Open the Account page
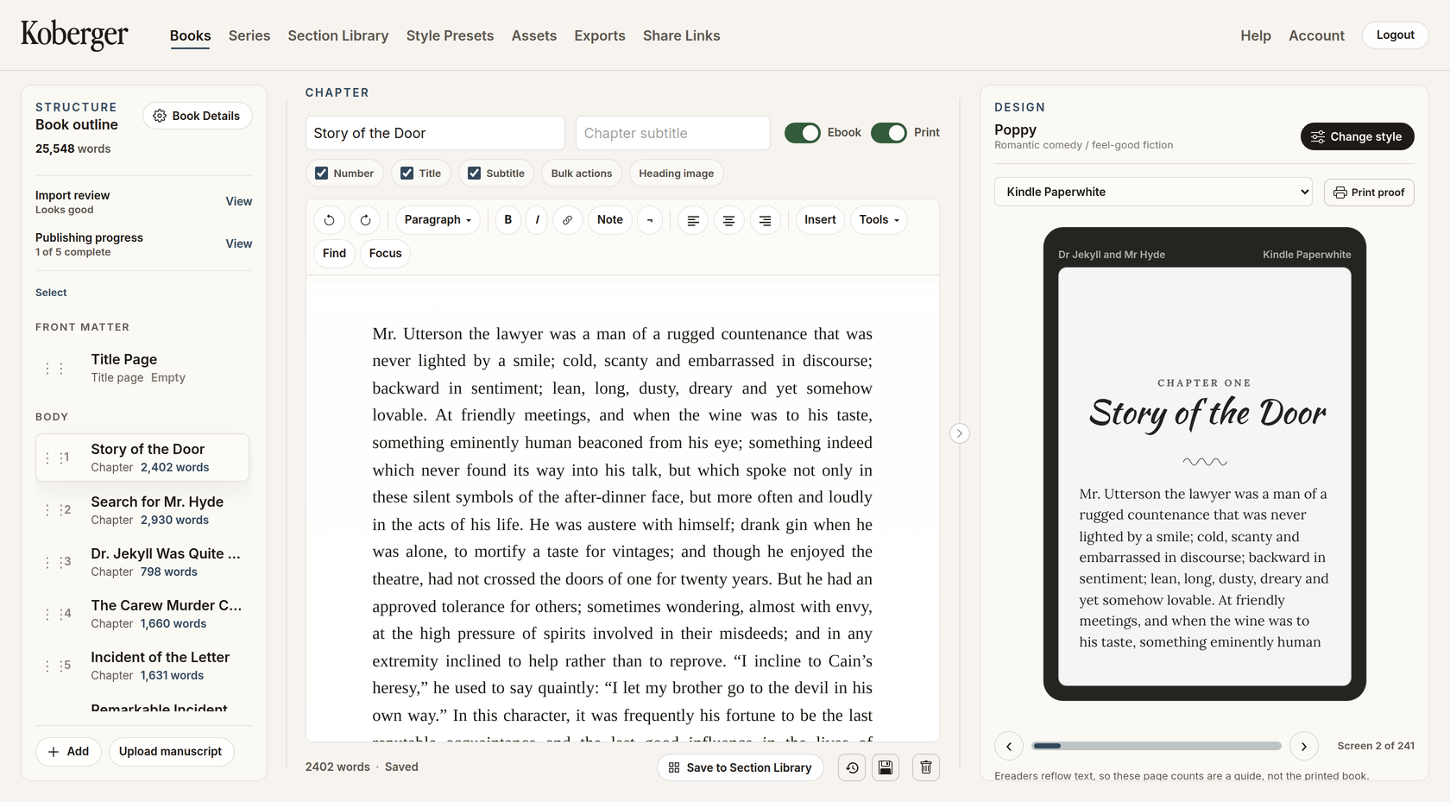 [x=1316, y=35]
